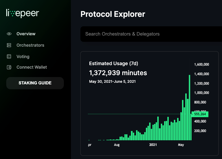Click the Livepeer logo
The width and height of the screenshot is (222, 159).
pyautogui.click(x=23, y=13)
